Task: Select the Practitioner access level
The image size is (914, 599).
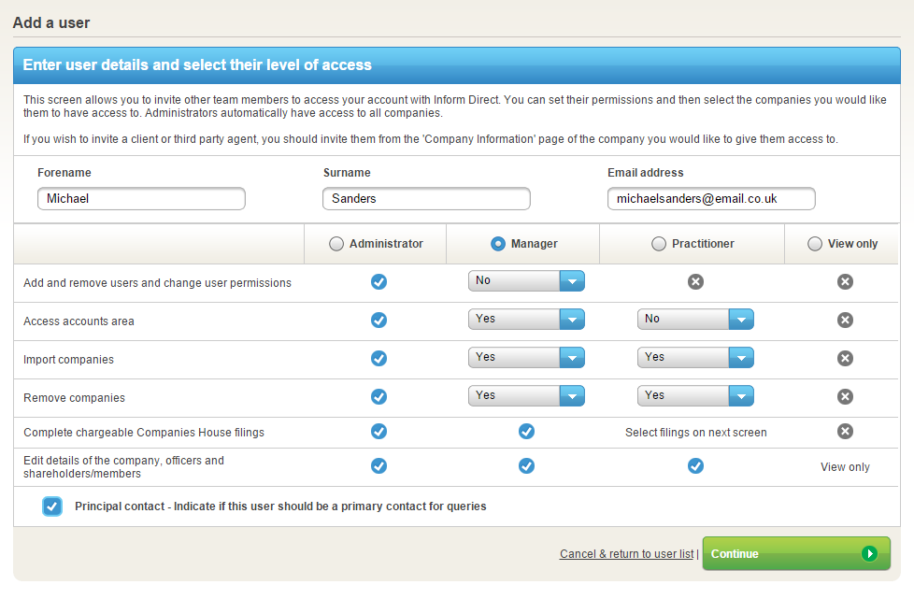Action: click(x=659, y=244)
